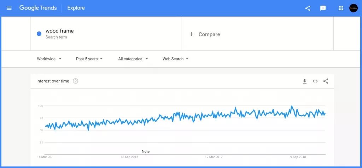Open the hamburger main menu
This screenshot has height=168, width=362.
tap(9, 8)
